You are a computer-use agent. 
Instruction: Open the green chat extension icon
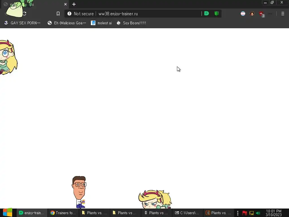coord(207,14)
